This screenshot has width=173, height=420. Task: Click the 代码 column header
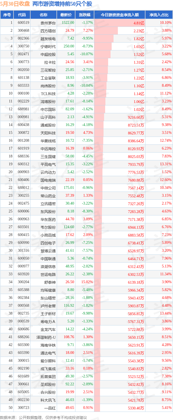[x=22, y=15]
